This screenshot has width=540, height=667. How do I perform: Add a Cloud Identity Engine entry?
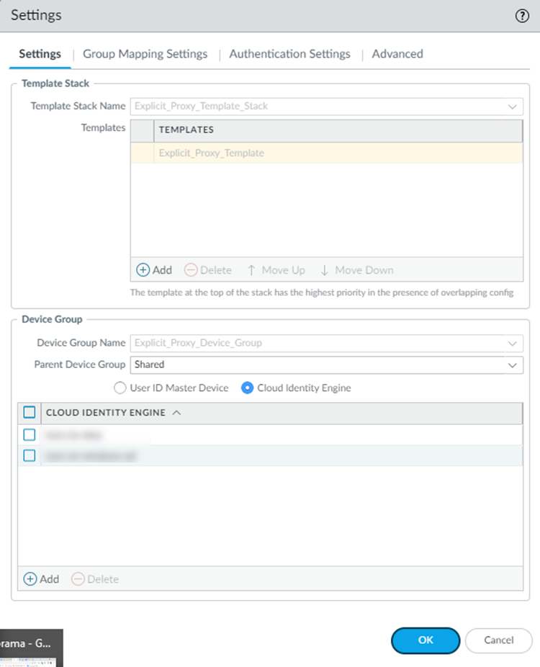(41, 579)
